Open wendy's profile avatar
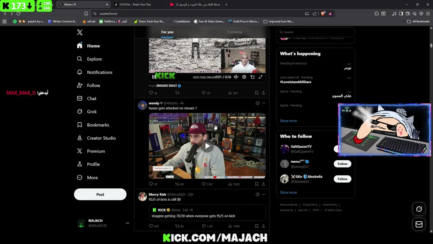 point(142,105)
